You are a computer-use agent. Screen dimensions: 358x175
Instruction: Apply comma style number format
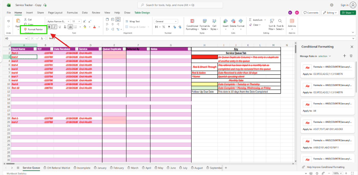[x=169, y=27]
